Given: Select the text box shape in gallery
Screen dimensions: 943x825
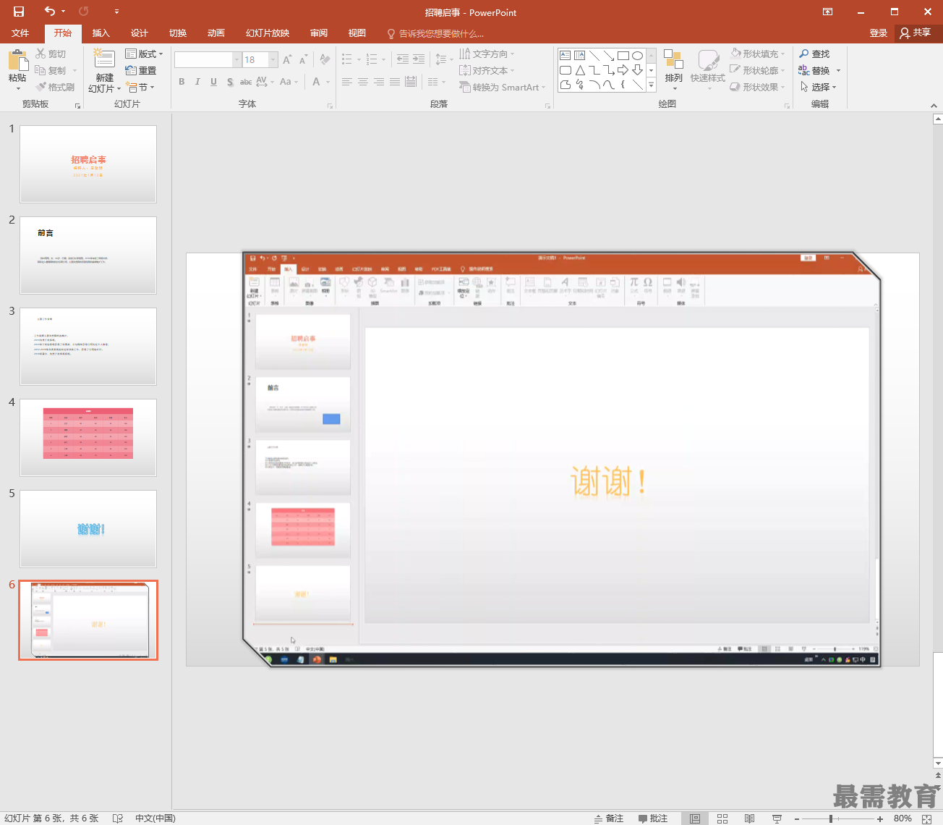Looking at the screenshot, I should click(x=566, y=56).
